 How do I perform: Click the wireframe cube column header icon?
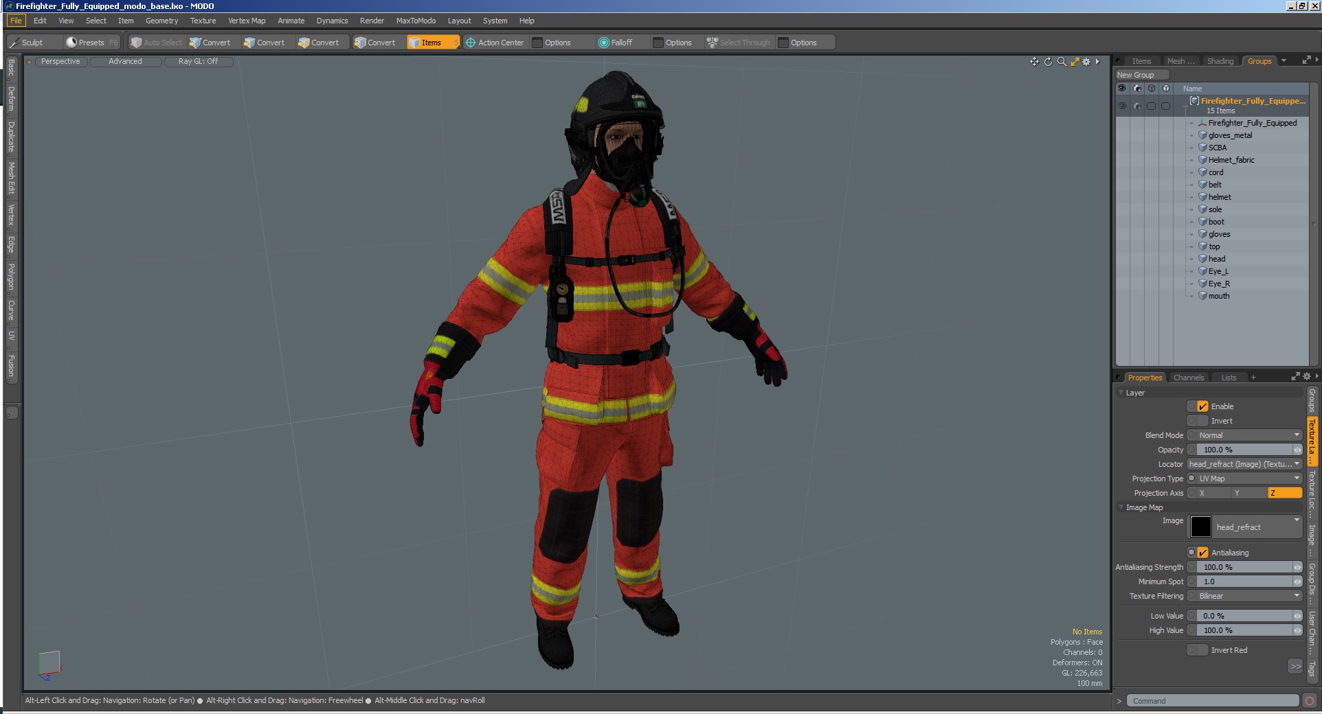click(1152, 89)
